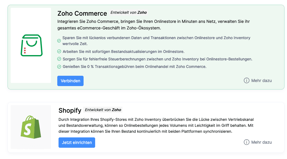Click checkmark icon beside 'Genießen Sie 0 %'
287x159 pixels.
pos(59,67)
